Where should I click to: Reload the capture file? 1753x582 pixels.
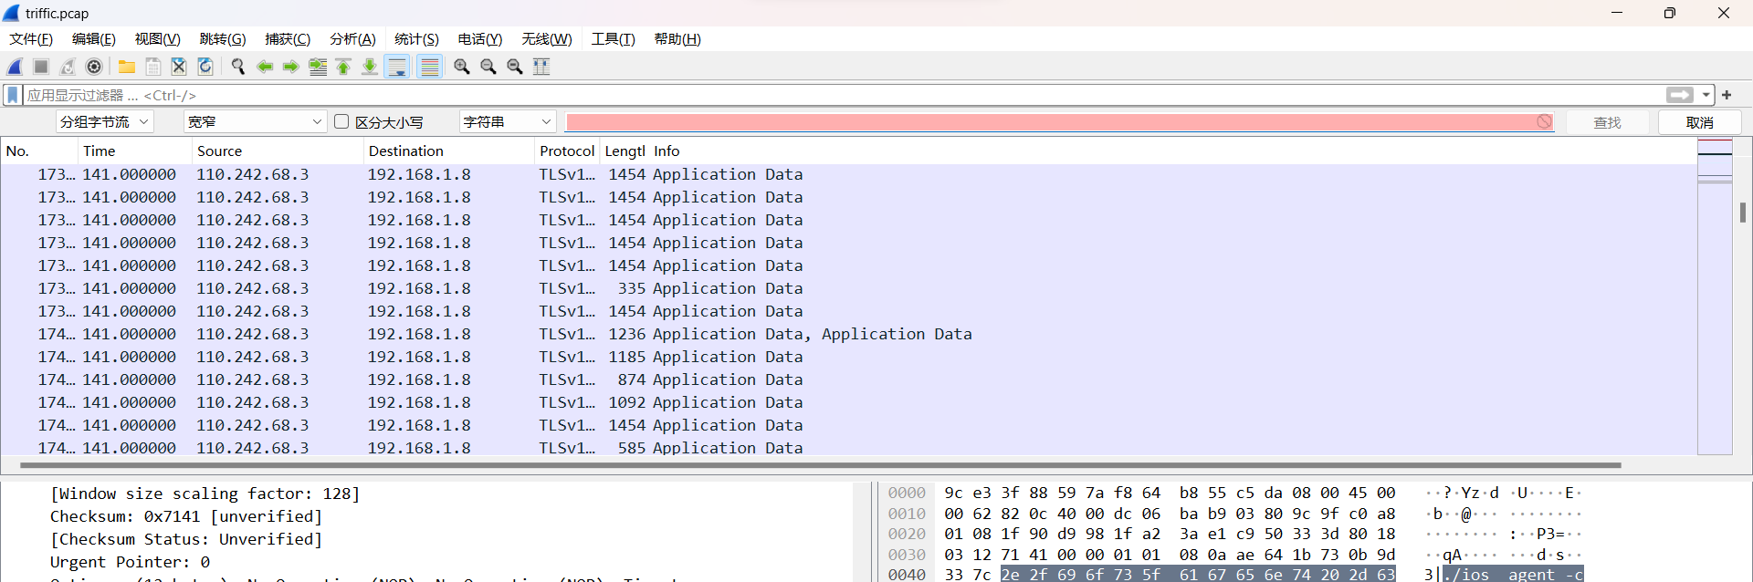coord(205,67)
